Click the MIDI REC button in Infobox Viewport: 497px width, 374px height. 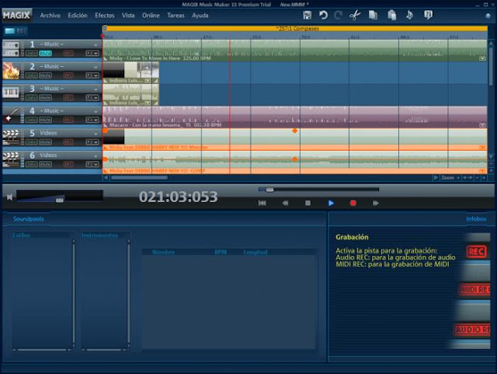474,289
